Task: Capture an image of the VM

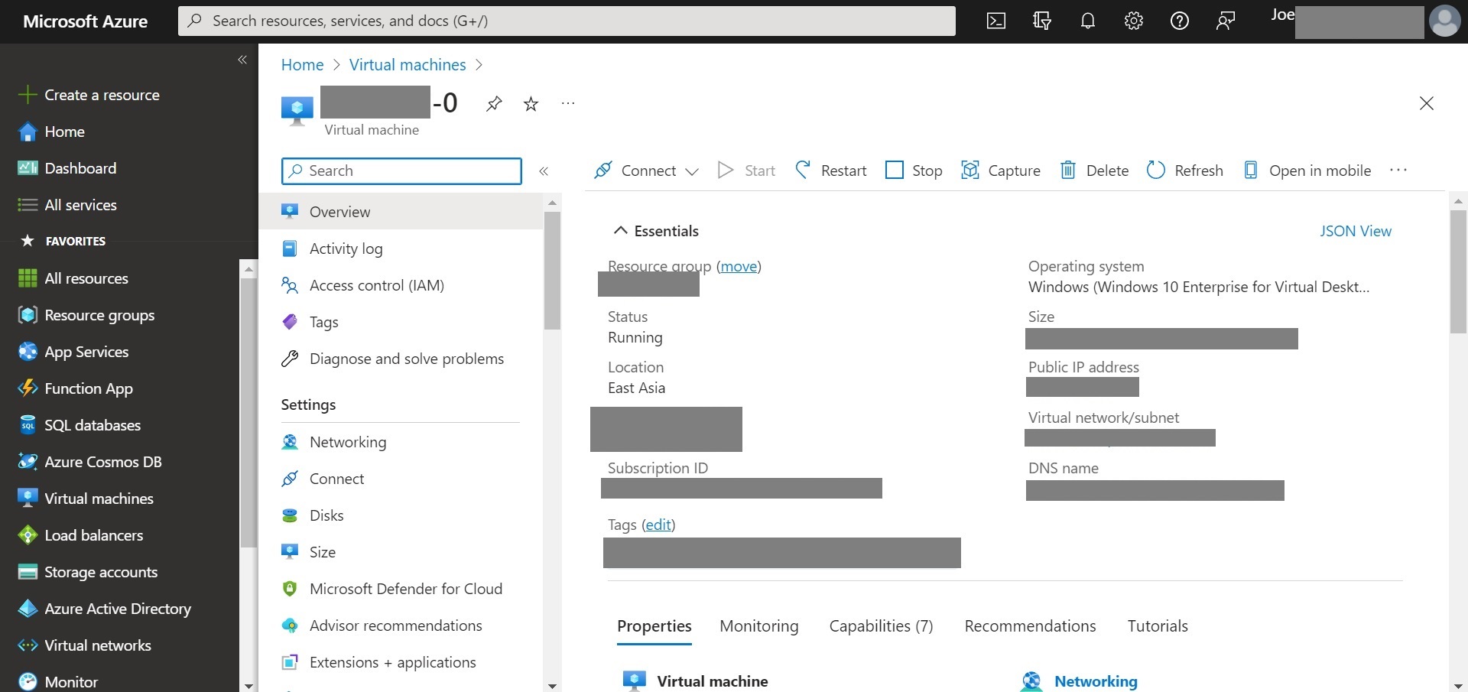Action: tap(1002, 170)
